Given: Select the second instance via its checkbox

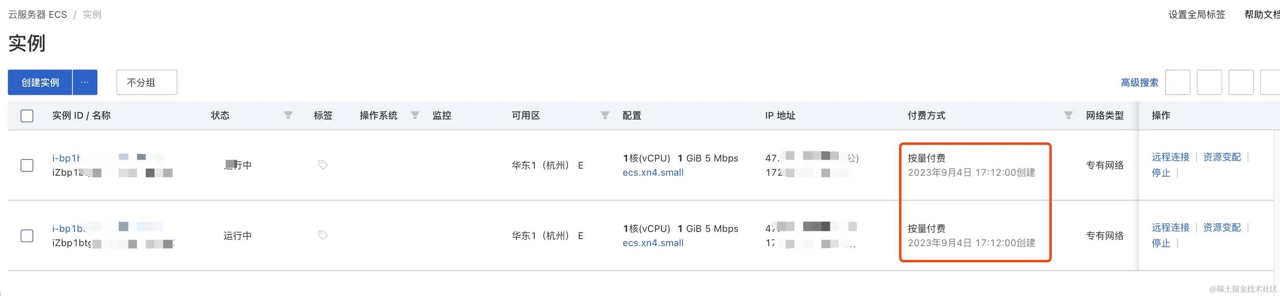Looking at the screenshot, I should (x=27, y=236).
